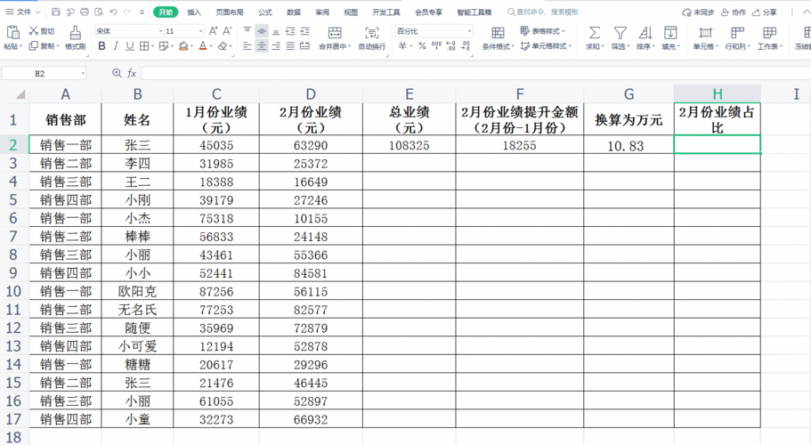The height and width of the screenshot is (445, 811).
Task: Toggle Underline formatting
Action: click(x=130, y=46)
